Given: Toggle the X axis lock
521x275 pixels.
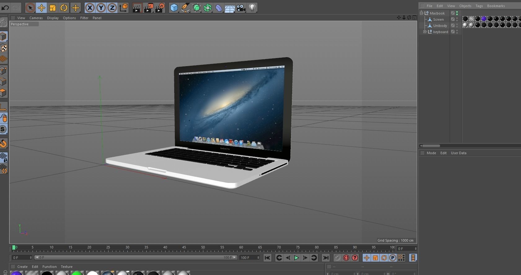Looking at the screenshot, I should click(x=90, y=8).
